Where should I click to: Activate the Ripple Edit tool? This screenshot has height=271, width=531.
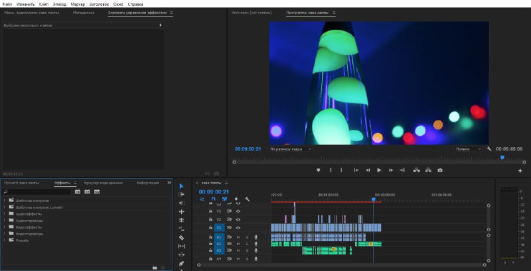pos(181,211)
